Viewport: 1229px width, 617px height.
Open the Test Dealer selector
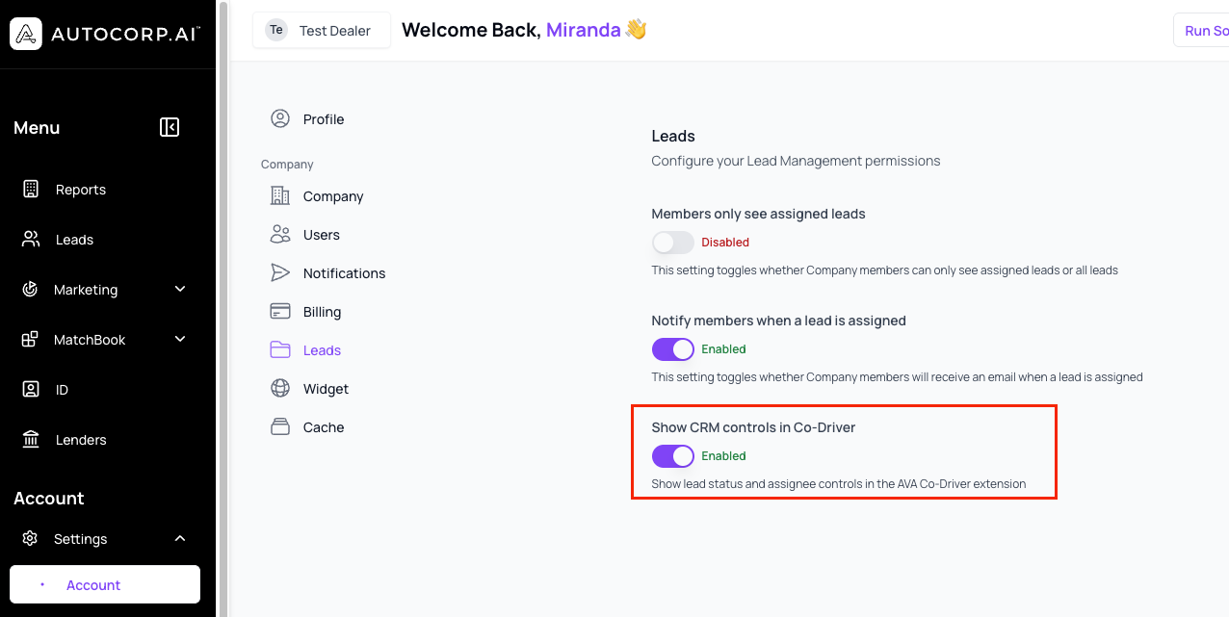tap(322, 30)
